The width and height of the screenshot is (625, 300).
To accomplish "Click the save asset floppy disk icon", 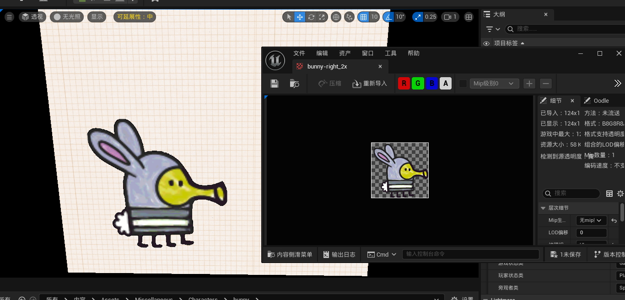I will (275, 84).
